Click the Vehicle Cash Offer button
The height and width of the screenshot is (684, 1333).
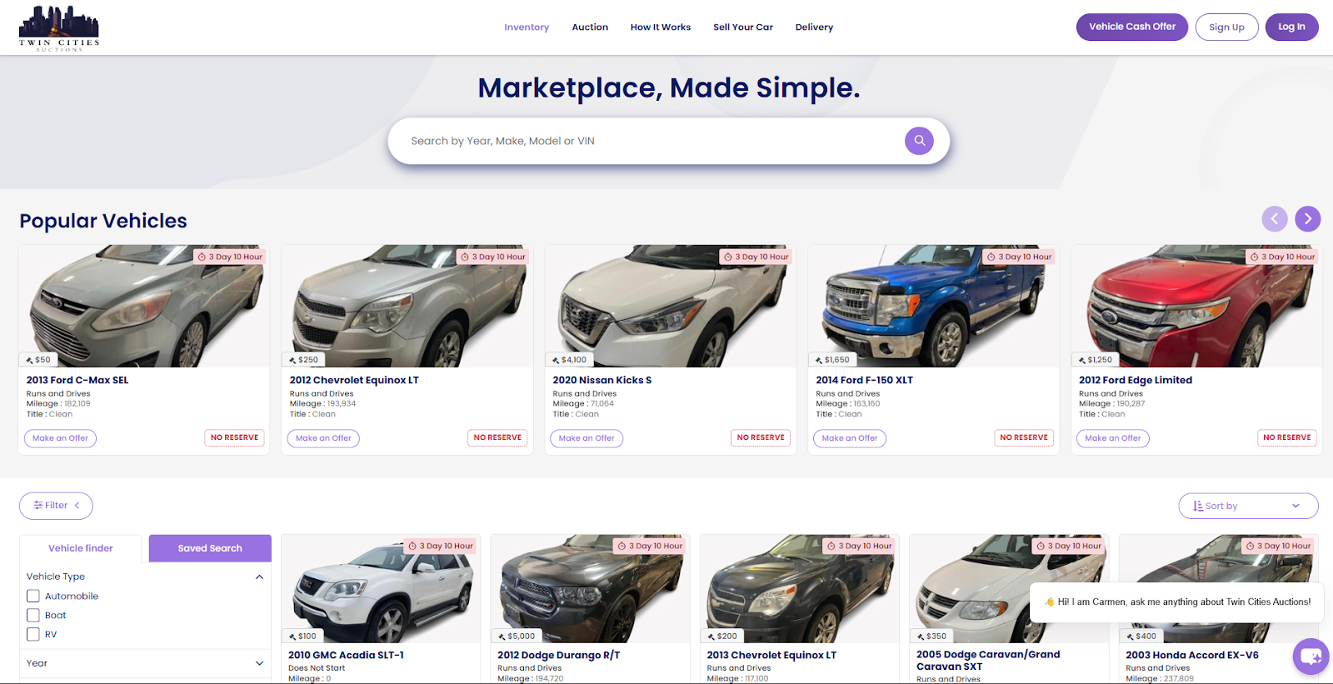pos(1131,27)
